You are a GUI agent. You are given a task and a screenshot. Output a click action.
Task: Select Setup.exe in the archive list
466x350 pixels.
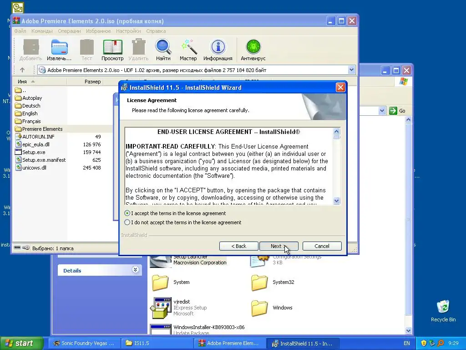pos(30,152)
